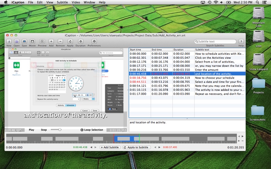This screenshot has width=271, height=169.
Task: Select row 'Click on the Activities view'
Action: pyautogui.click(x=187, y=58)
